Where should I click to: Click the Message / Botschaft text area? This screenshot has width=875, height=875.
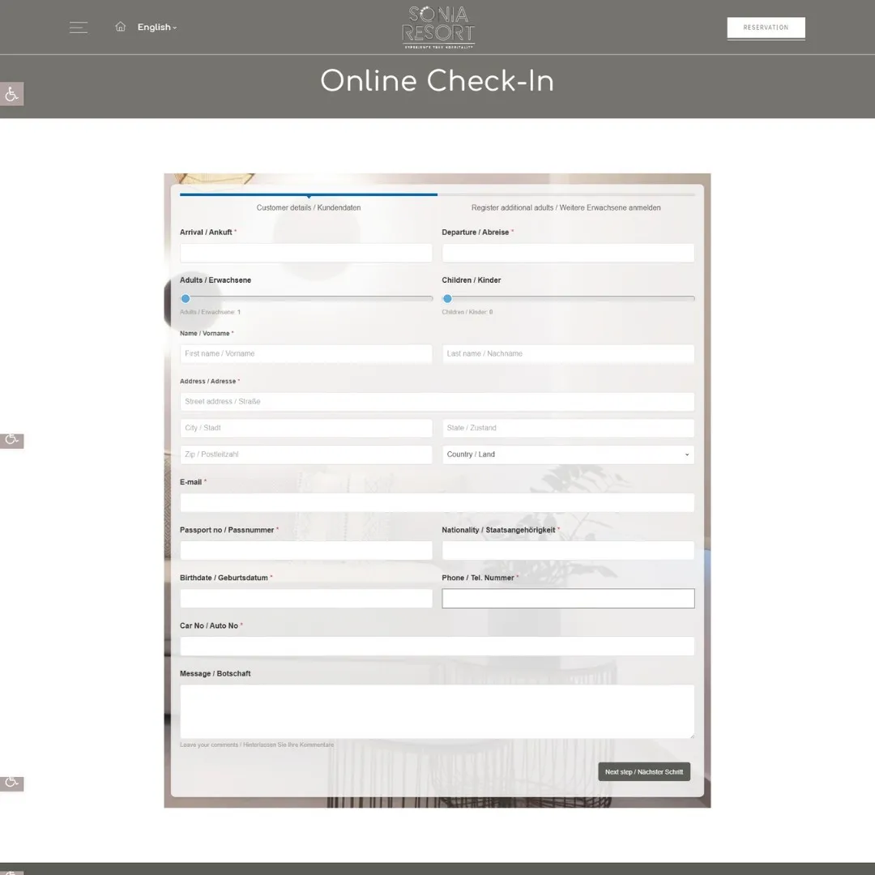[x=437, y=711]
